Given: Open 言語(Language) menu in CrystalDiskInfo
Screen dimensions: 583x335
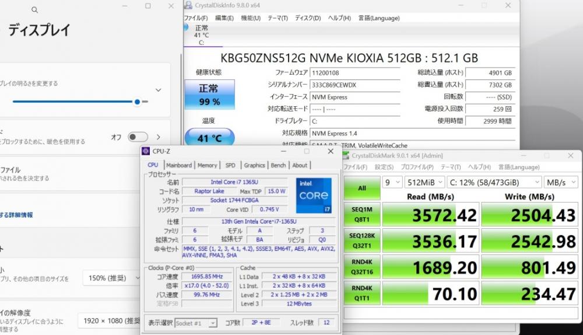Looking at the screenshot, I should (379, 18).
